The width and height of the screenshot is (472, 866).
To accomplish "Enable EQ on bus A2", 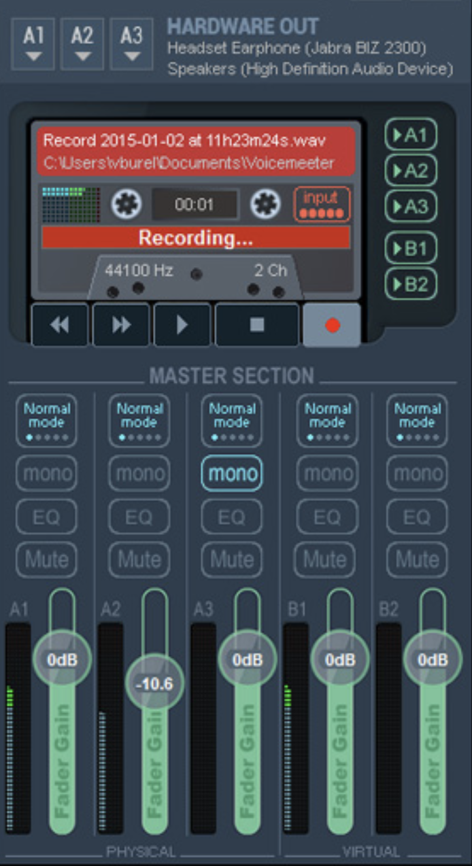I will point(139,517).
